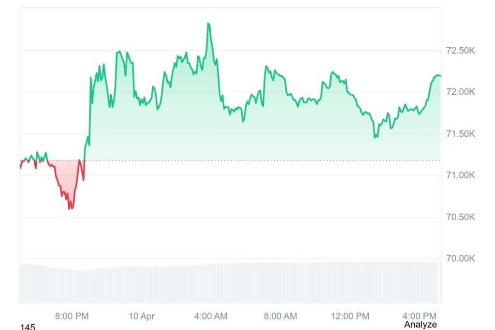Viewport: 495px width, 330px height.
Task: Select the 12:00 PM time marker
Action: pos(349,316)
